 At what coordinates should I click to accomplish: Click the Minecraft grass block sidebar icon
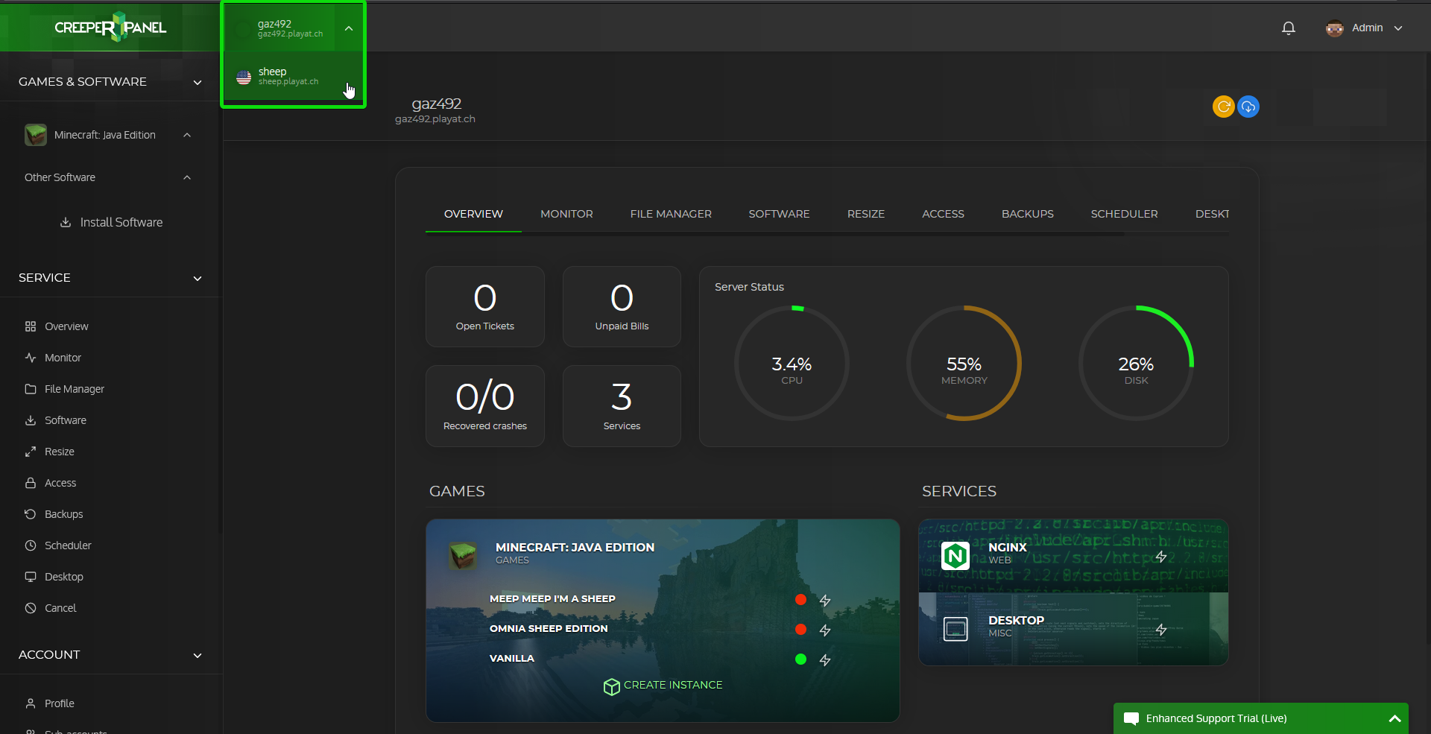pyautogui.click(x=35, y=135)
